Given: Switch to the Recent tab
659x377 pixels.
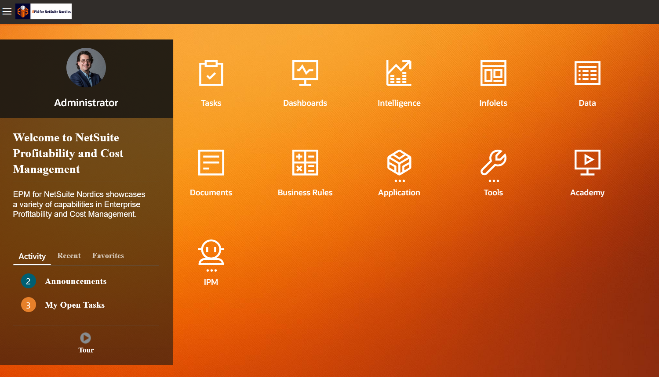Looking at the screenshot, I should pos(69,256).
